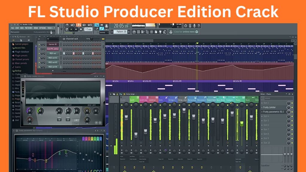Screen dimensions: 306x172
Task: Mute the Harmor #2 channel LED
Action: (x=39, y=44)
